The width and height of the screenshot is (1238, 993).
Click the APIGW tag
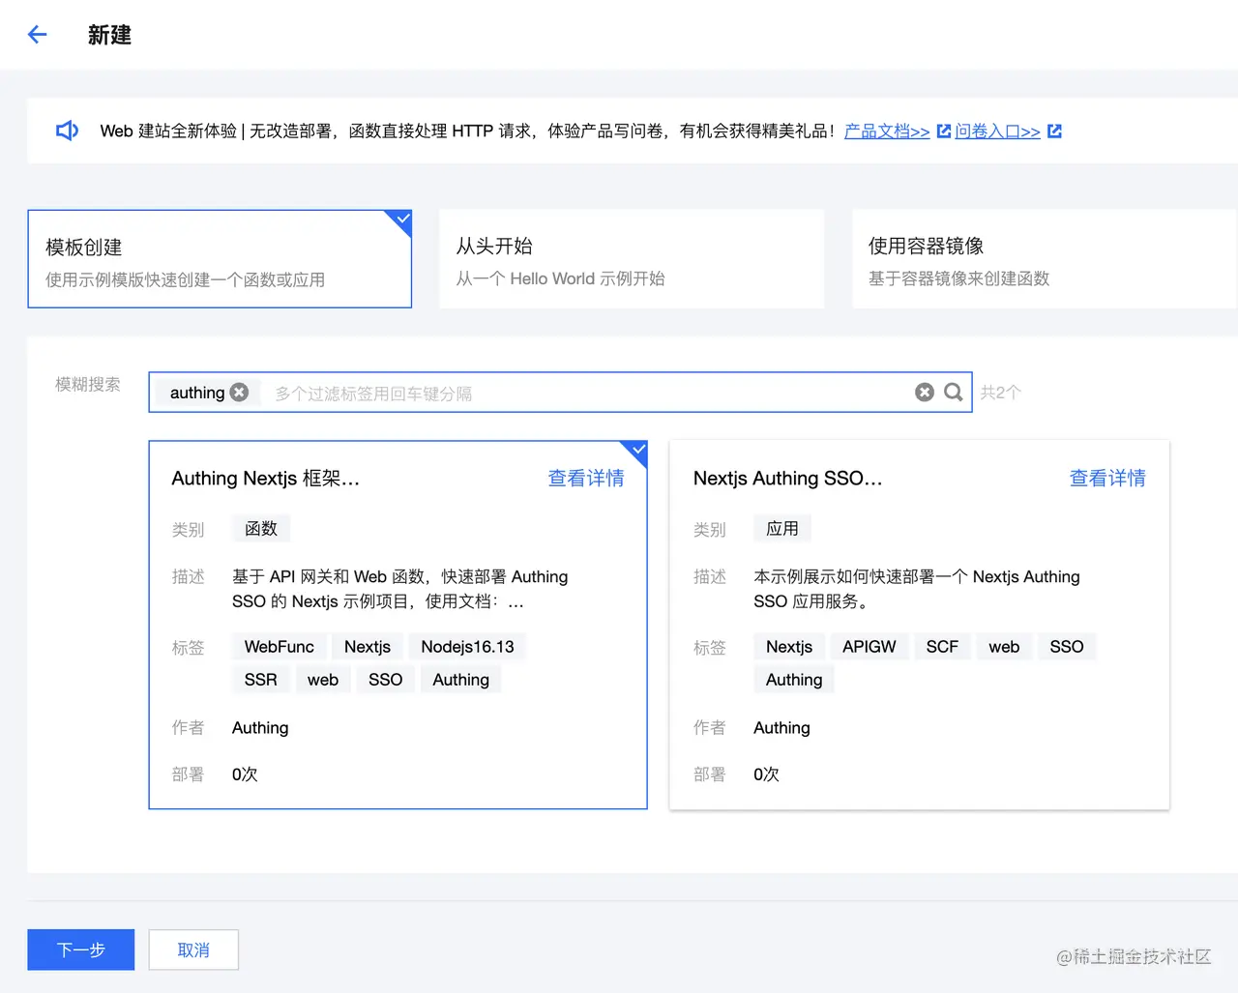tap(869, 647)
